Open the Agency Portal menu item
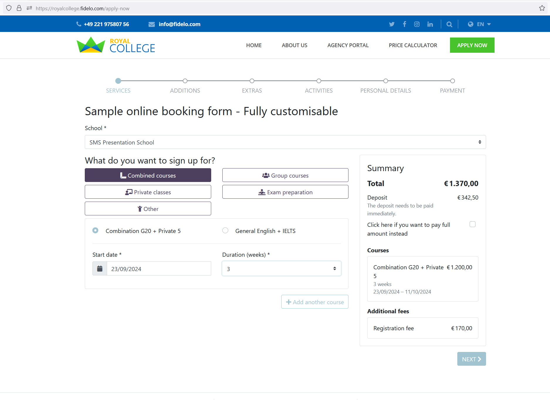 click(348, 45)
